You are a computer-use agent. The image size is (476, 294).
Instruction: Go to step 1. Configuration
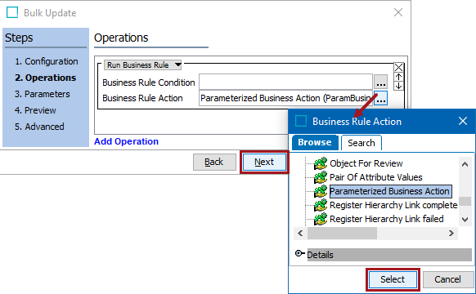(x=47, y=61)
